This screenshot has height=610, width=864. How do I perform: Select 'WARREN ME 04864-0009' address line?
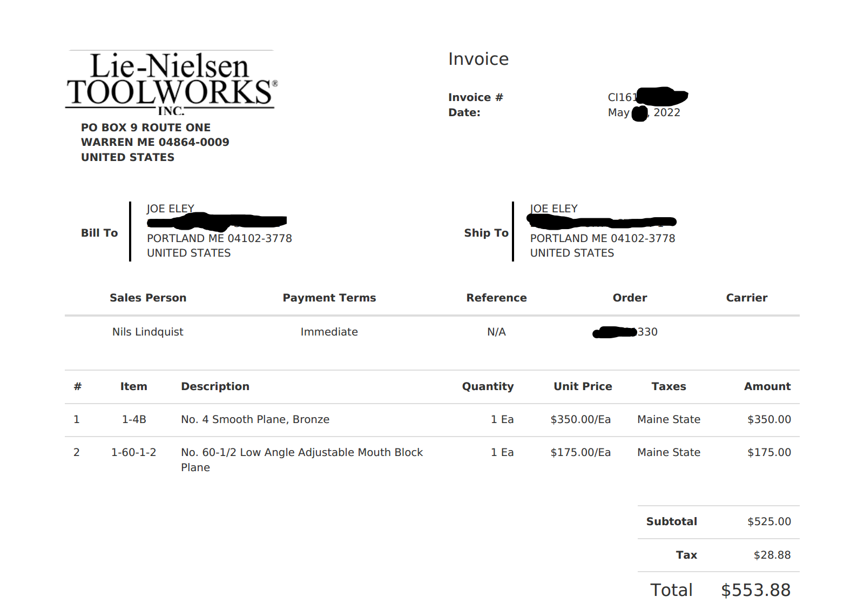pos(155,142)
